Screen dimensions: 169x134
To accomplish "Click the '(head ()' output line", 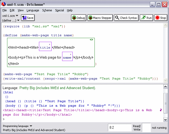I will [x=45, y=101].
